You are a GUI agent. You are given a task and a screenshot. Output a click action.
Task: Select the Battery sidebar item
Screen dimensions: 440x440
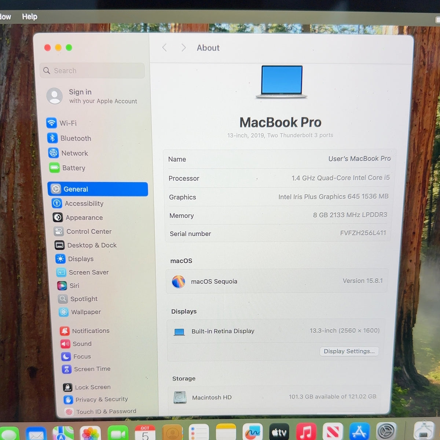[67, 168]
